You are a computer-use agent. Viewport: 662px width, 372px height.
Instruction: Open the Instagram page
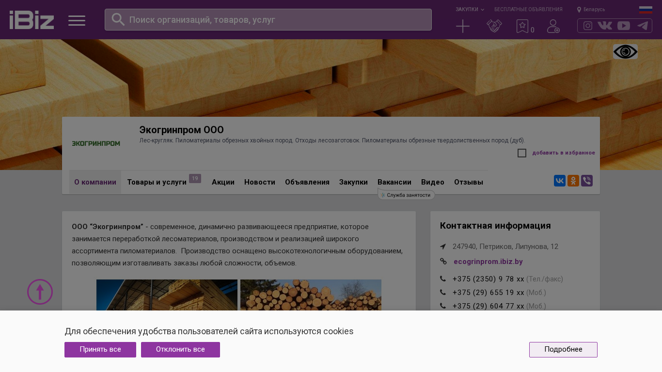pyautogui.click(x=588, y=26)
